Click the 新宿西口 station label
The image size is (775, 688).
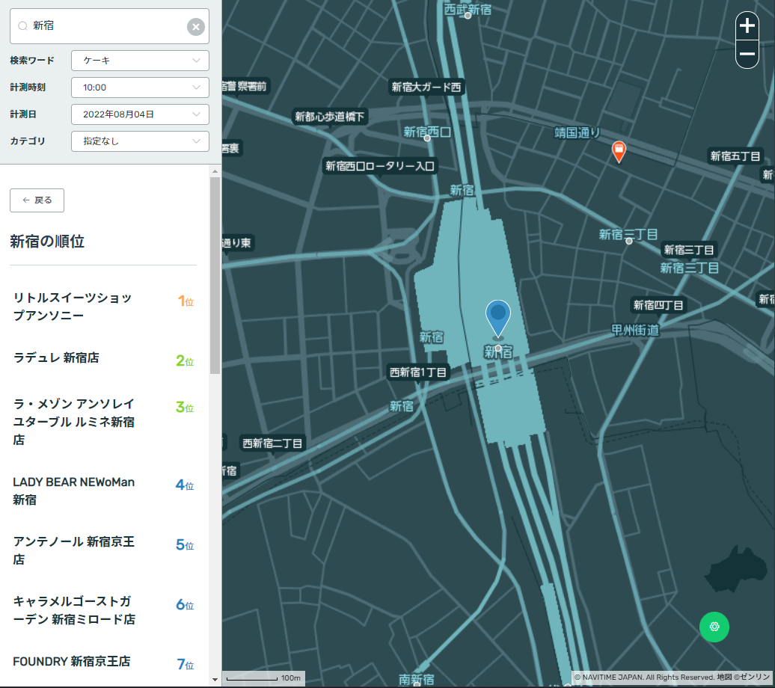click(x=427, y=132)
